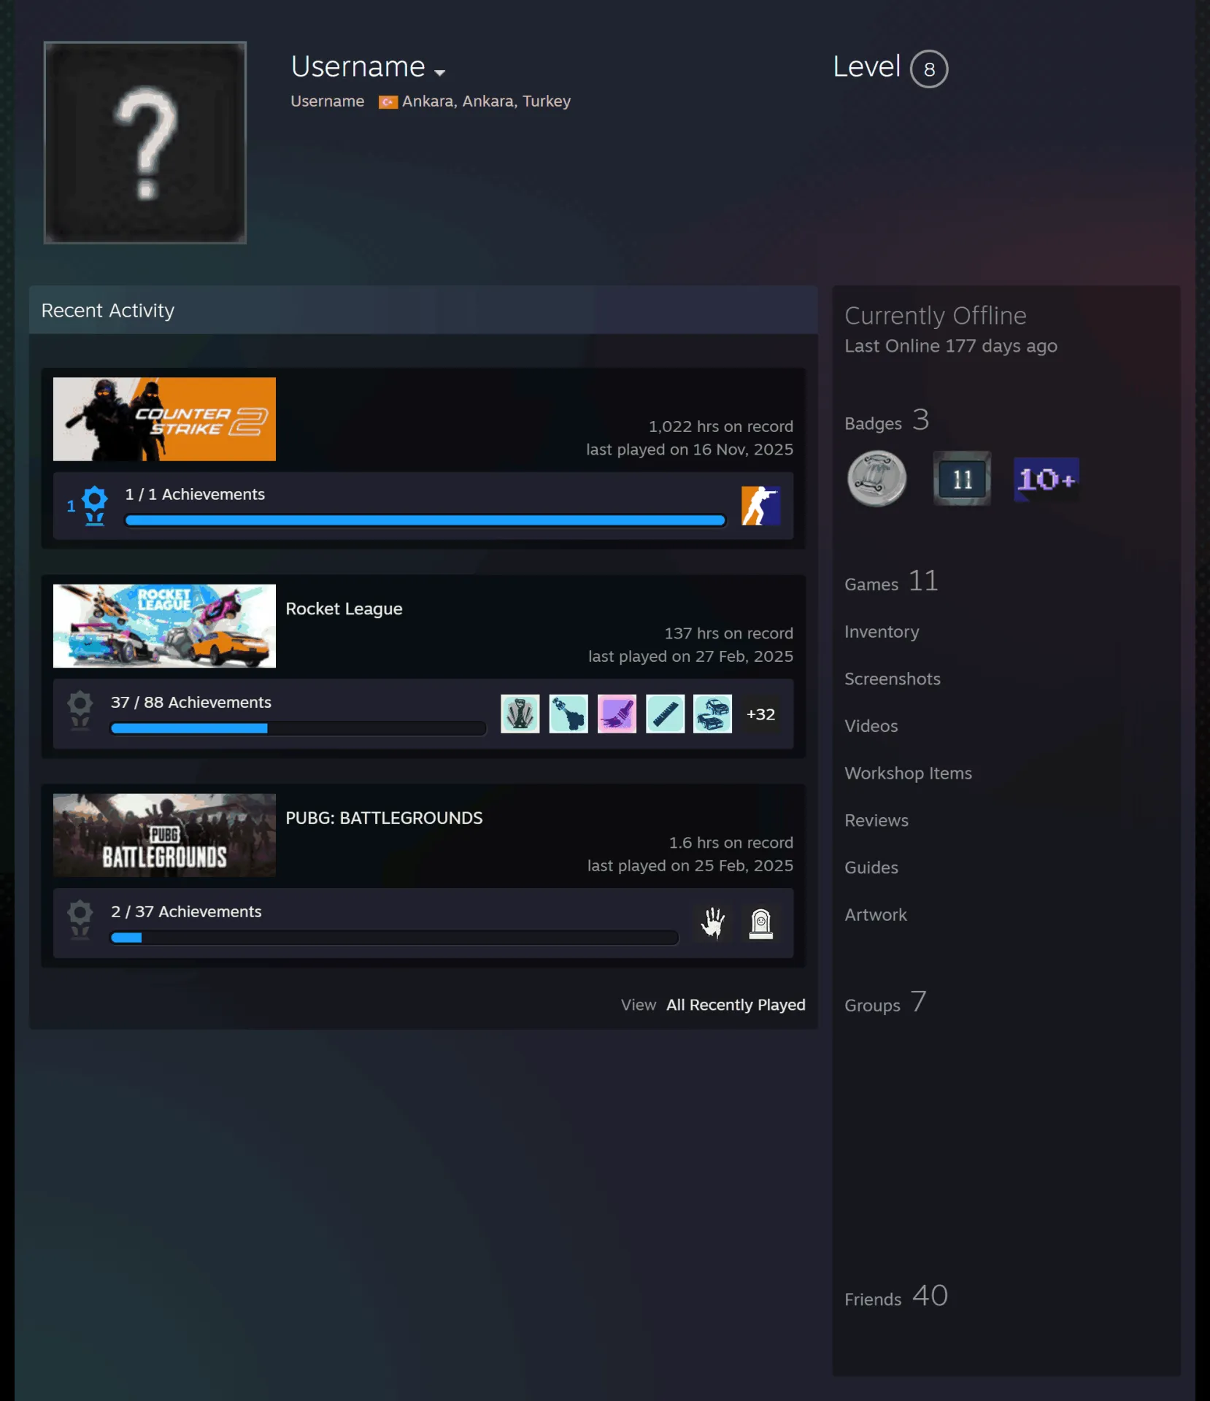Viewport: 1210px width, 1401px height.
Task: Open the Counter-Strike 2 game banner
Action: pyautogui.click(x=164, y=419)
